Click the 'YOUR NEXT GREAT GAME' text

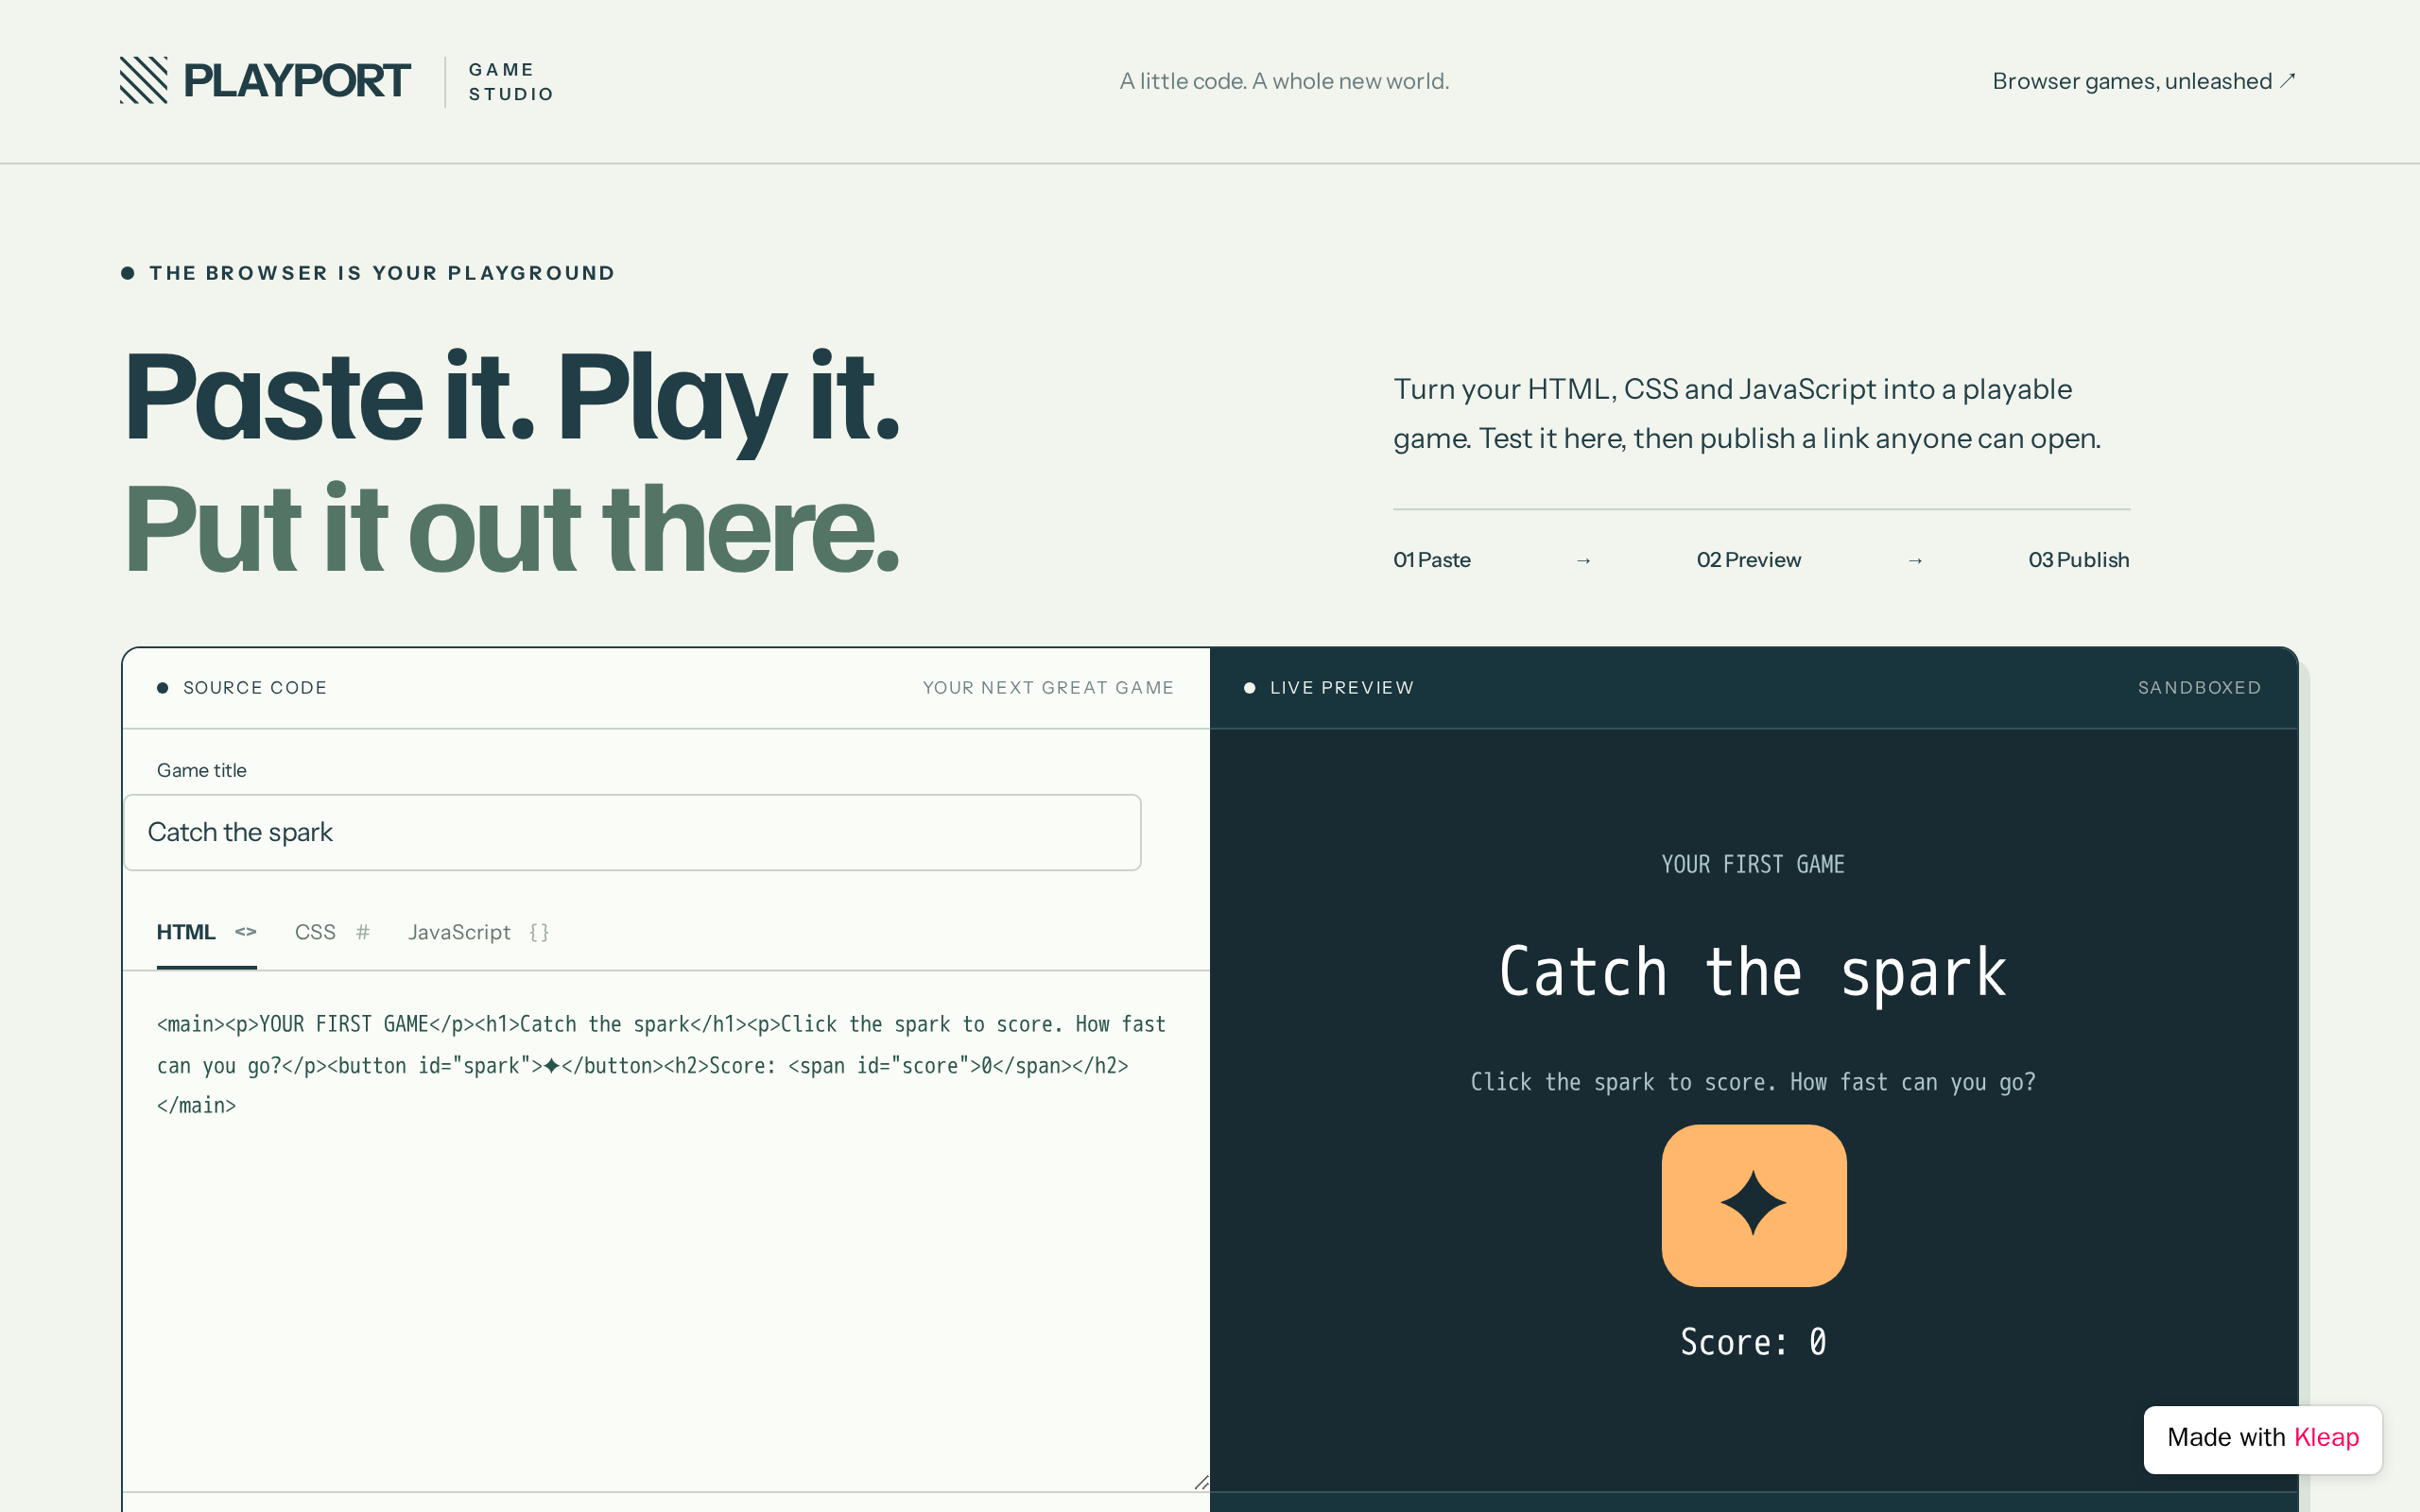tap(1048, 688)
